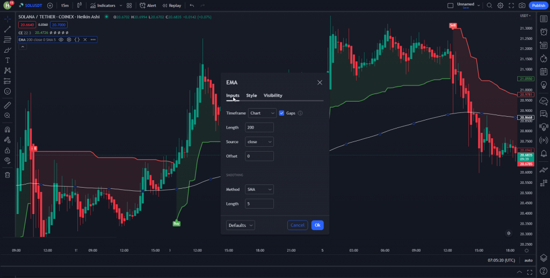
Task: Hide EMA indicator using eye icon
Action: tap(61, 39)
